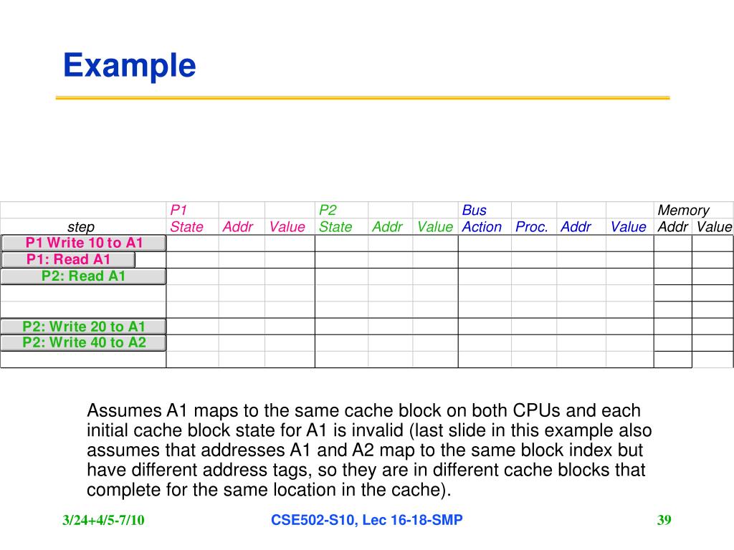Click the Bus 'Action' column header
The width and height of the screenshot is (734, 550).
pyautogui.click(x=482, y=227)
